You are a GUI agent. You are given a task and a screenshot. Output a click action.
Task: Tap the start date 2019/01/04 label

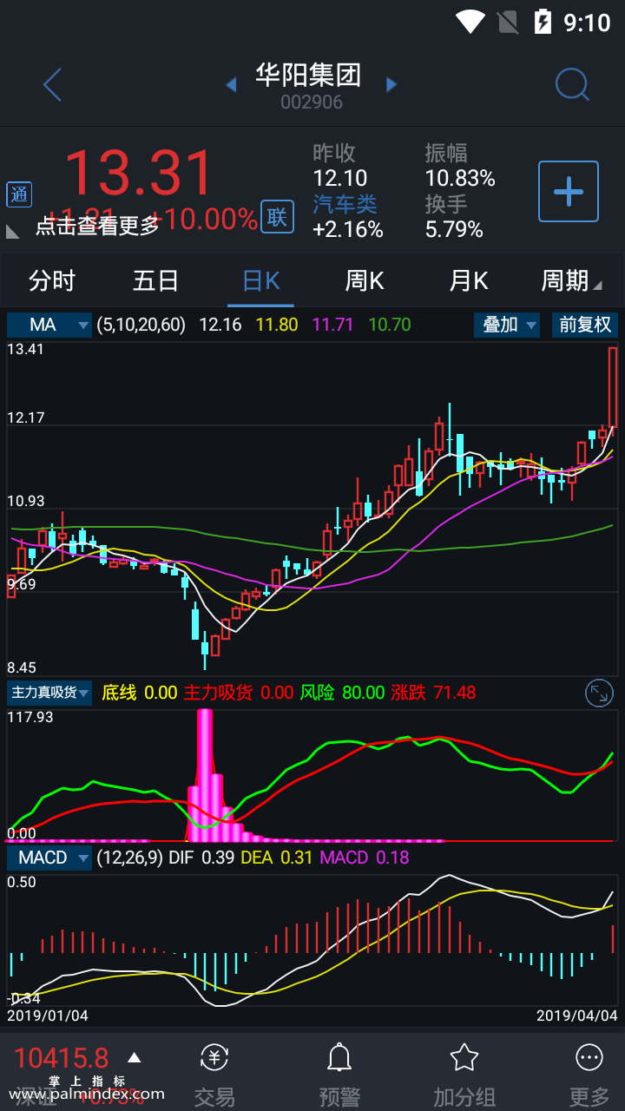coord(48,1015)
